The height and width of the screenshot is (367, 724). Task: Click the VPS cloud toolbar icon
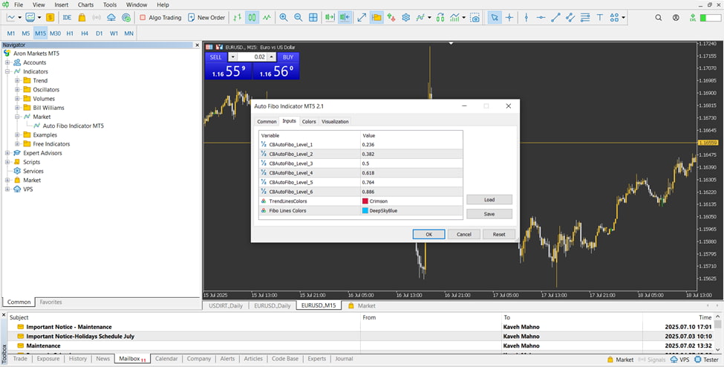click(x=111, y=18)
